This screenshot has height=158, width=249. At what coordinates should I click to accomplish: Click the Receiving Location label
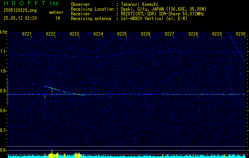92,9
